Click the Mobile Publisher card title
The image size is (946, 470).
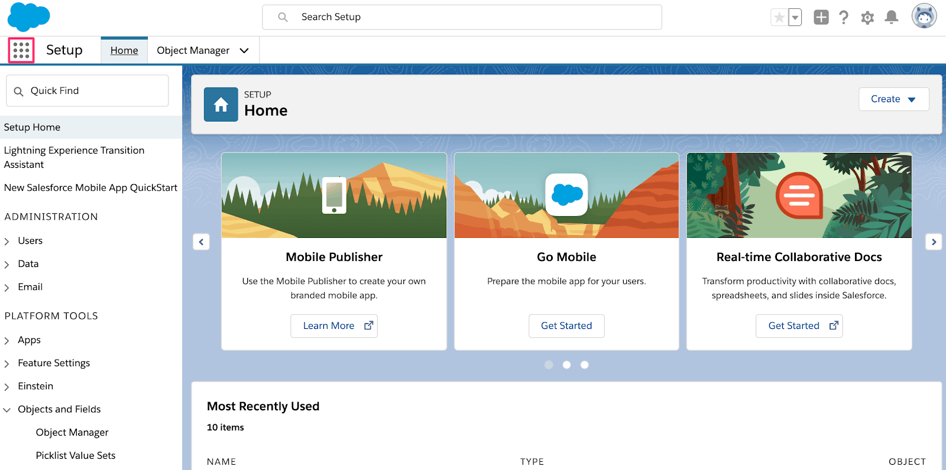coord(334,257)
